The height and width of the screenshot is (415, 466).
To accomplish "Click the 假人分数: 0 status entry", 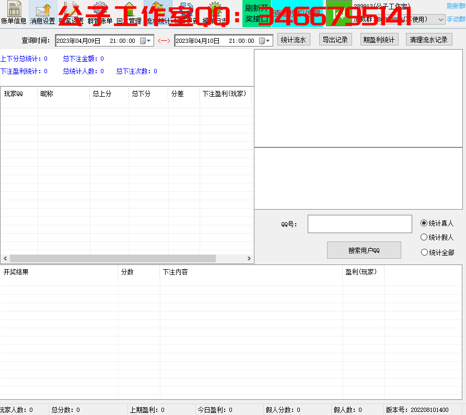I will click(283, 410).
